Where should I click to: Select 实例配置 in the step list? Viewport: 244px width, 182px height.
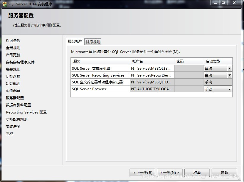pos(13,91)
